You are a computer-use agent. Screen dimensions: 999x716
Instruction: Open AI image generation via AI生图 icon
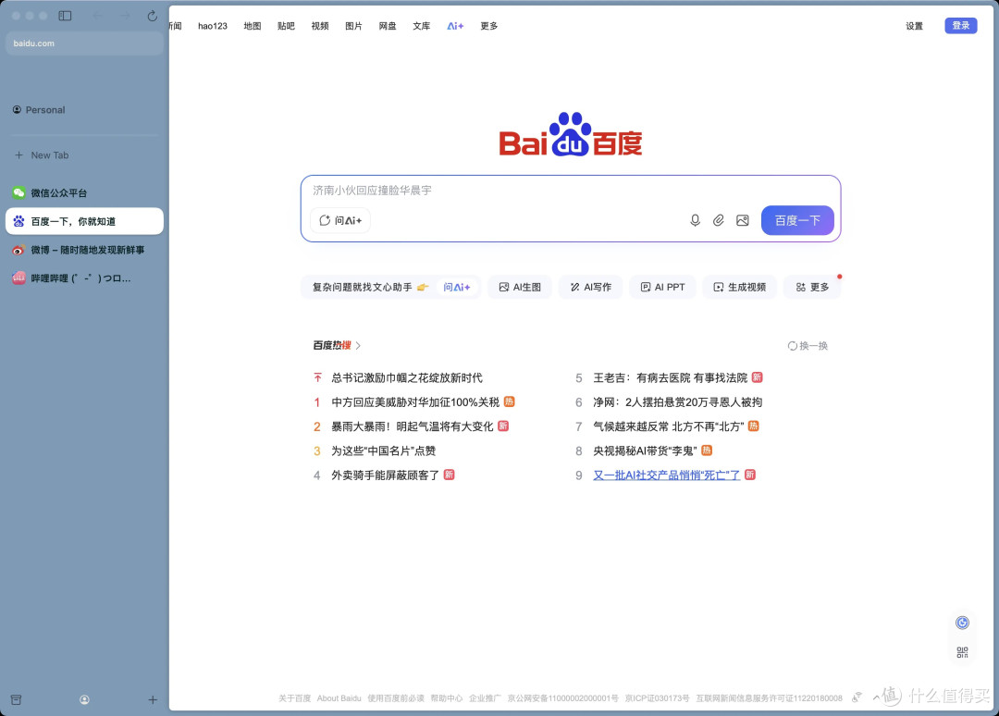[x=519, y=287]
